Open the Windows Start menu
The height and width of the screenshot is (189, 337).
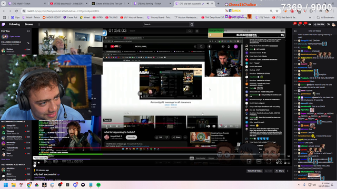click(x=6, y=185)
